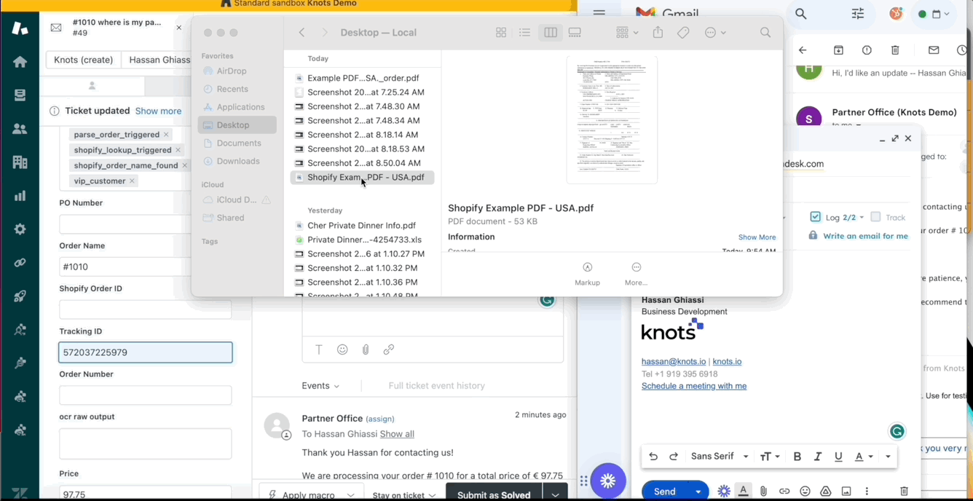Click Markup in Finder preview
973x501 pixels.
[588, 274]
